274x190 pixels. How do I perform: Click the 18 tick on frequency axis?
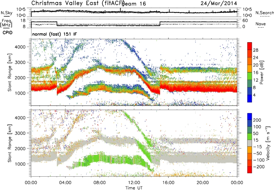[23, 21]
